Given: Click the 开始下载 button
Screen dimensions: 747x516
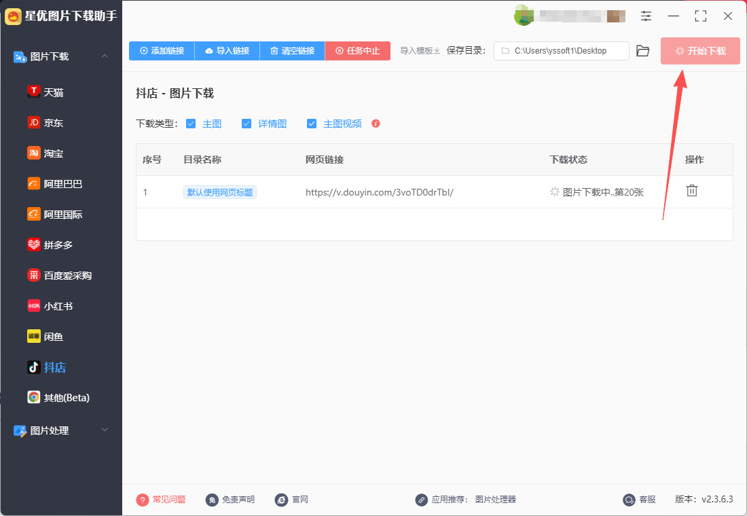Looking at the screenshot, I should pos(700,50).
